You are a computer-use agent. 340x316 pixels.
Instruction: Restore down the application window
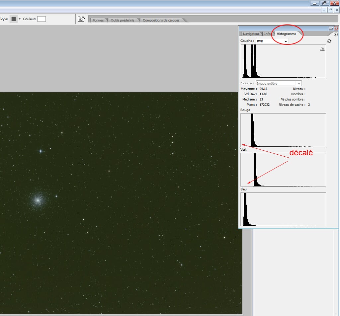[x=324, y=3]
